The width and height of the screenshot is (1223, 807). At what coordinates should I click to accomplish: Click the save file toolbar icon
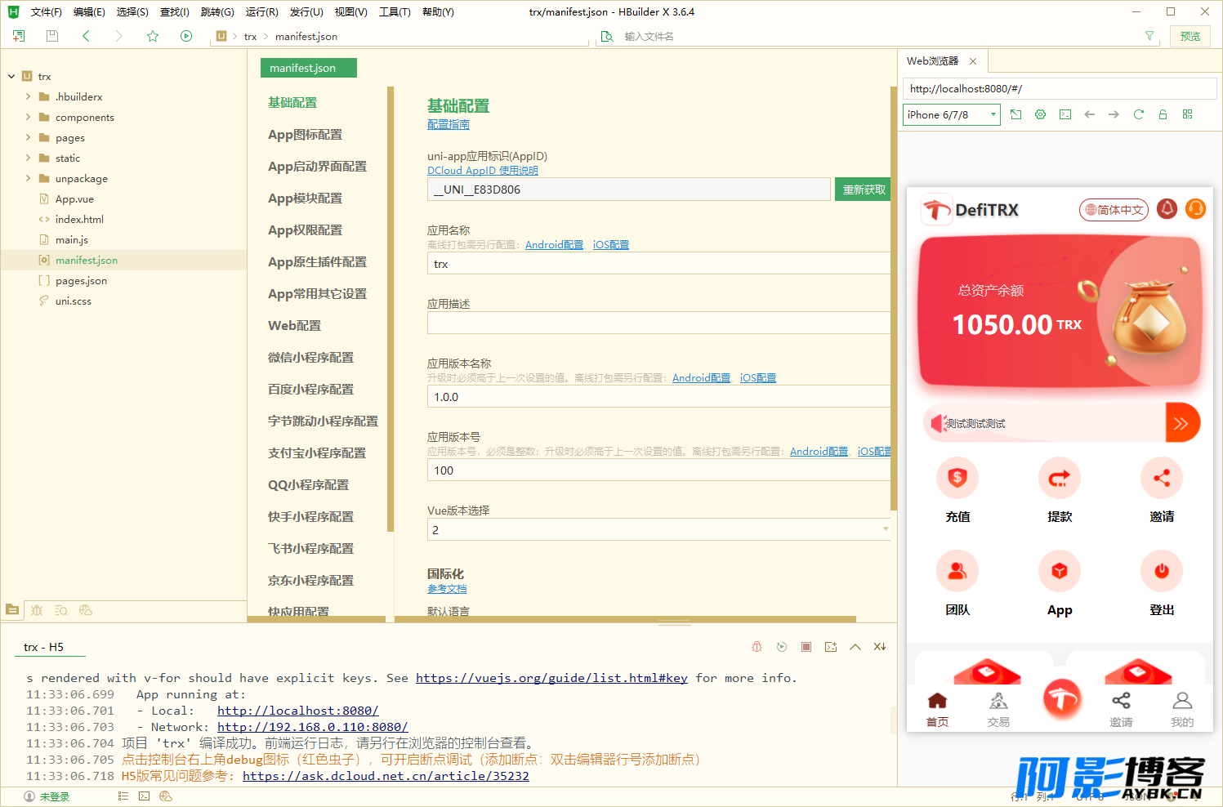52,36
